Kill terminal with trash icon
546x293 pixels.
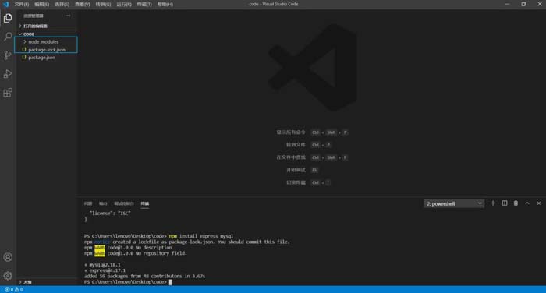[516, 203]
